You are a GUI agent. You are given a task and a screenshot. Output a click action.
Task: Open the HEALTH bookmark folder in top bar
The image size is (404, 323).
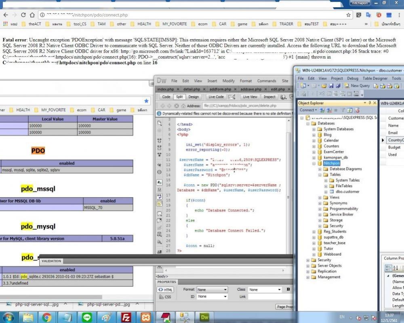coord(141,24)
